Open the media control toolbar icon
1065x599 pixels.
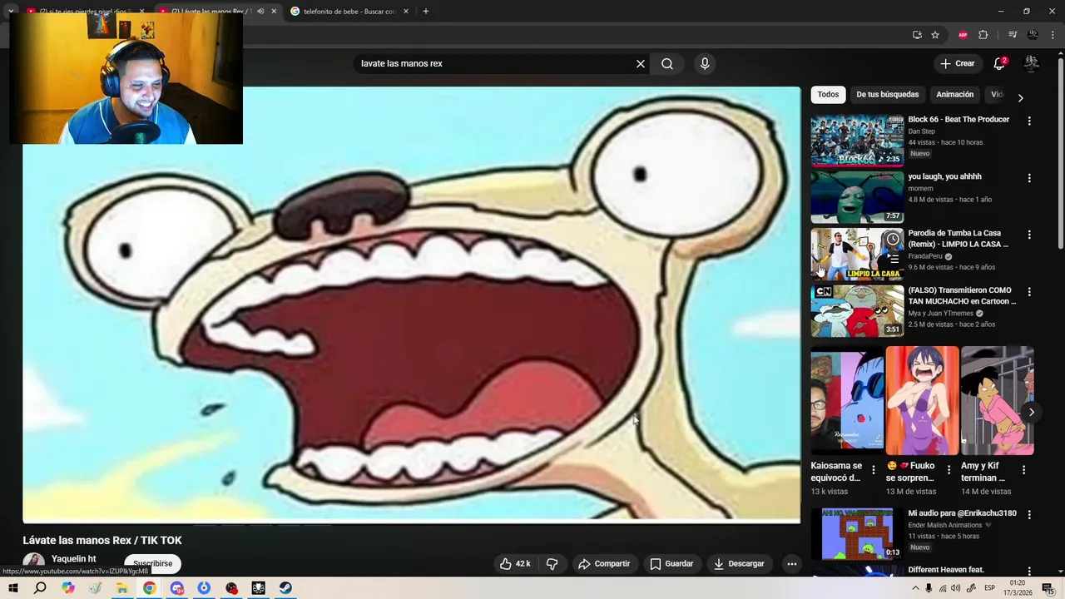click(x=1013, y=35)
